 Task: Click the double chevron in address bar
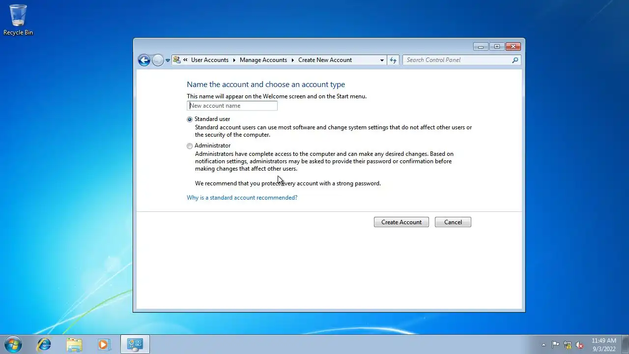click(x=185, y=60)
